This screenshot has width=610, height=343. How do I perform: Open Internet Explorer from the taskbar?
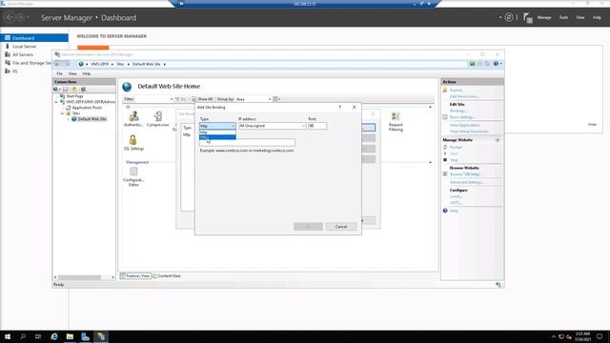(54, 336)
